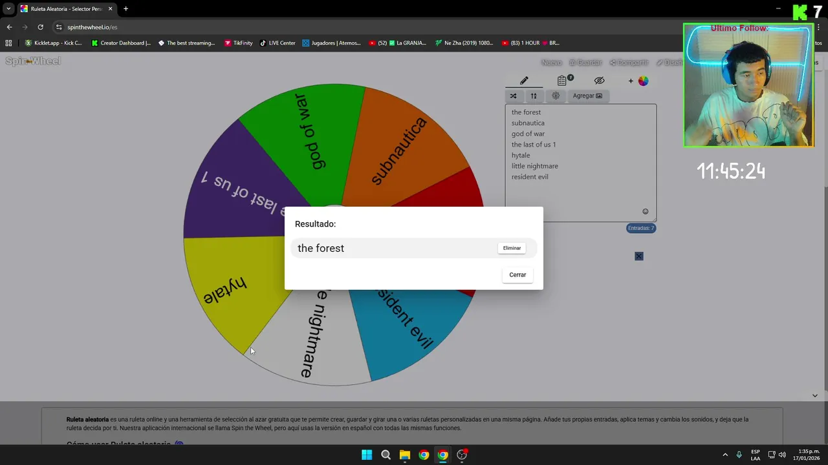Select 'hytale' line in entries list
The width and height of the screenshot is (828, 465).
[521, 155]
